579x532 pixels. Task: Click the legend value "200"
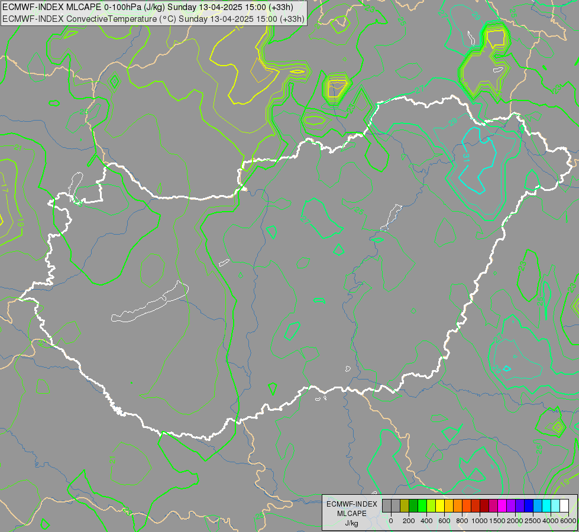(x=409, y=521)
